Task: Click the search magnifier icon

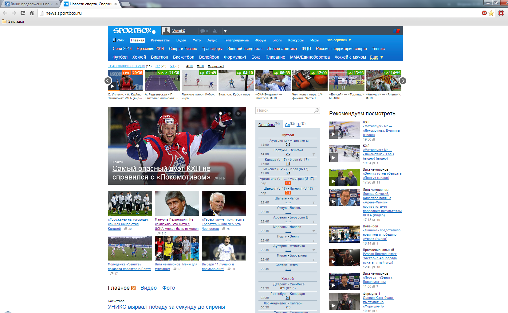Action: (x=317, y=110)
